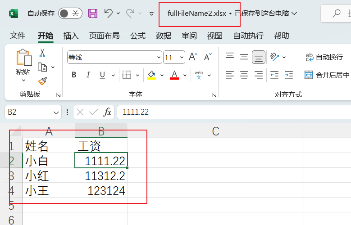Screen dimensions: 351x225
Task: Switch to the 视图 tab
Action: (214, 36)
